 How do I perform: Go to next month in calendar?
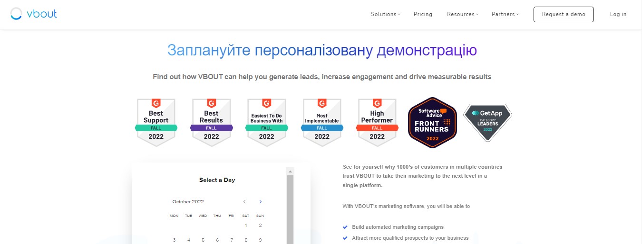point(260,202)
